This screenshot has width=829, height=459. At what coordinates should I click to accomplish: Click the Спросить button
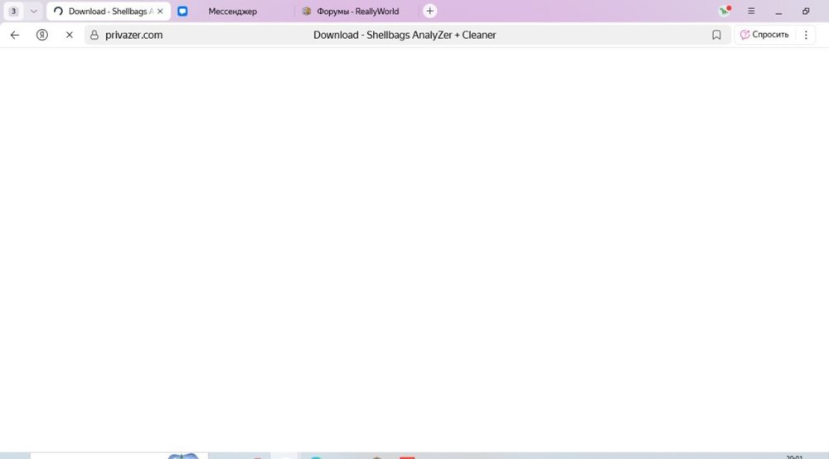tap(764, 35)
